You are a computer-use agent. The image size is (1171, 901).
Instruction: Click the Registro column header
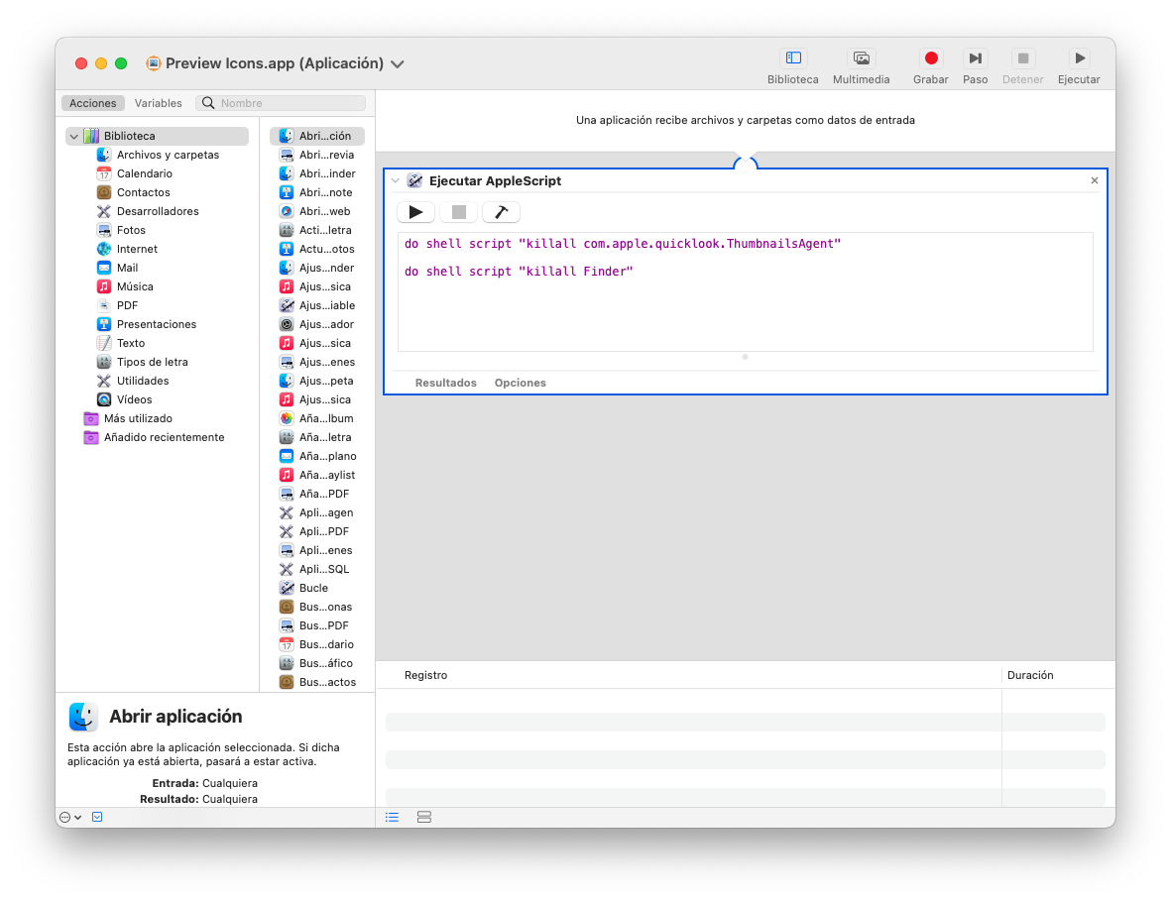coord(425,675)
